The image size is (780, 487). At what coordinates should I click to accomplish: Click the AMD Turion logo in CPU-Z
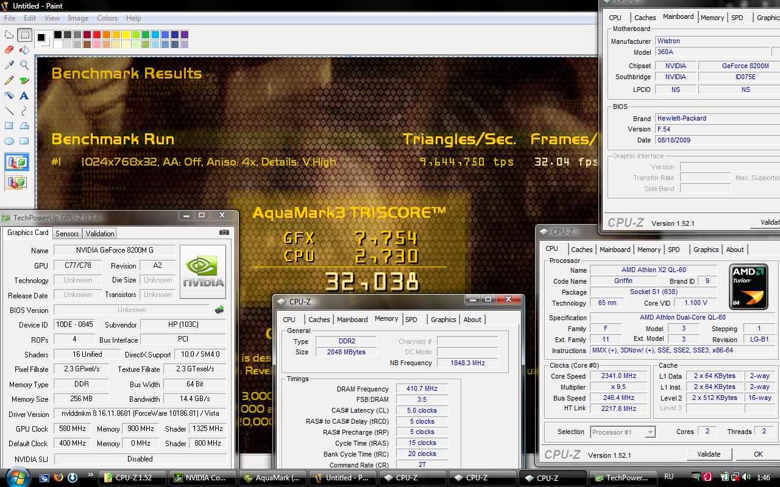748,287
